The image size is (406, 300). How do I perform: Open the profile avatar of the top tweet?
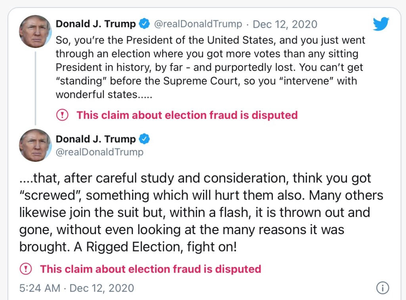click(35, 31)
